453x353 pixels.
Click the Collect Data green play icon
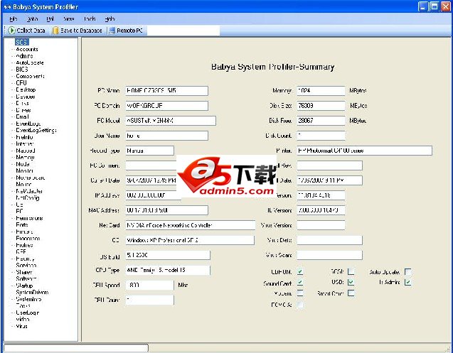coord(12,31)
